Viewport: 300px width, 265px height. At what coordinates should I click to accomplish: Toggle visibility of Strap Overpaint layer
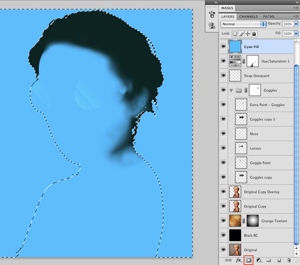click(223, 75)
